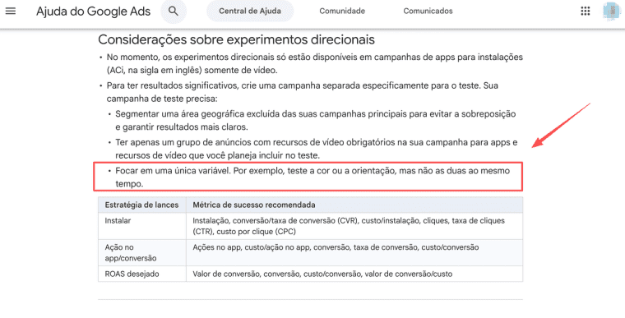625x318 pixels.
Task: Select the 'Instalar' table cell
Action: pos(142,226)
